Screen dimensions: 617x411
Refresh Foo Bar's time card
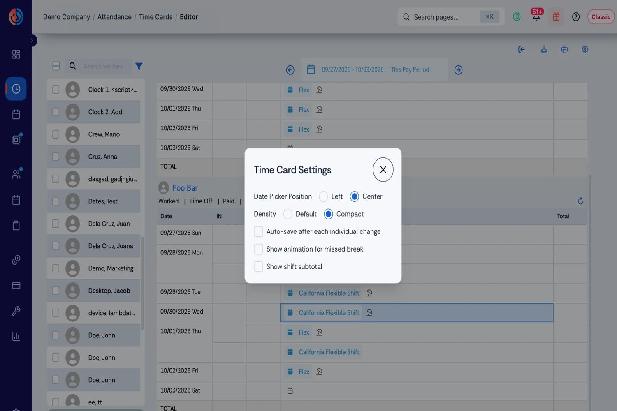(580, 201)
